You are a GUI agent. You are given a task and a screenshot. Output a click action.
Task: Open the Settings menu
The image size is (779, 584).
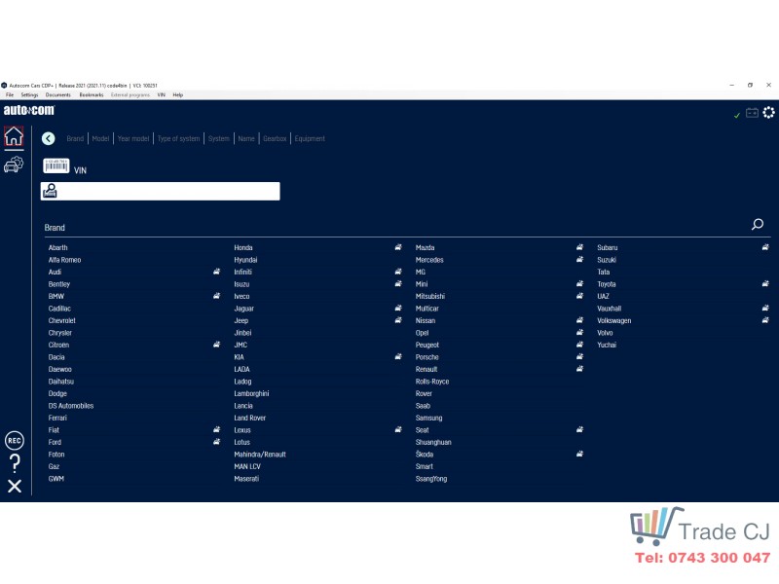(29, 94)
